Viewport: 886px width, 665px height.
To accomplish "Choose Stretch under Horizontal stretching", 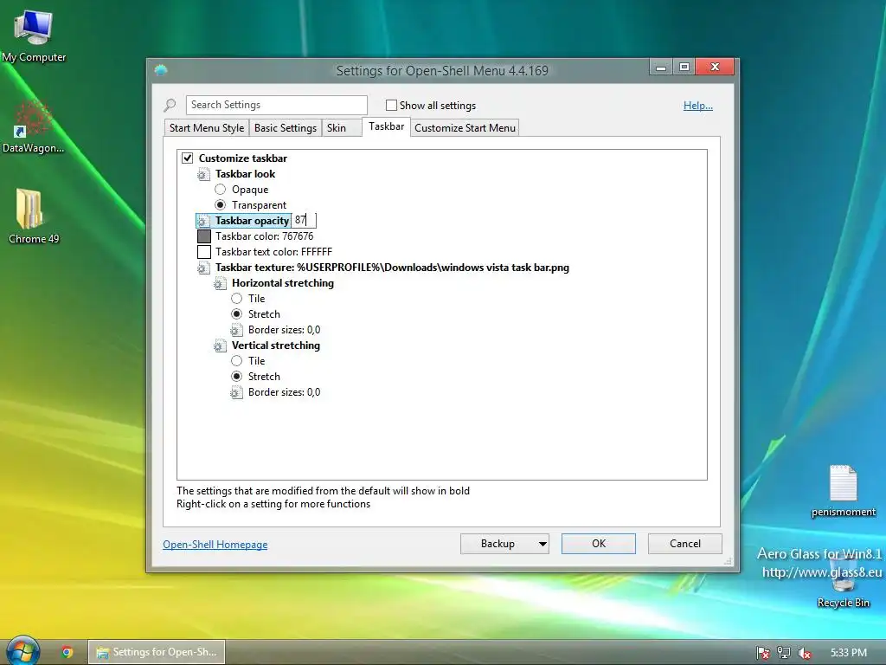I will point(237,313).
